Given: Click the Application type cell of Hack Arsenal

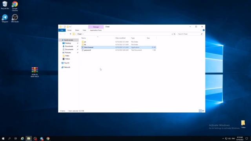Looking at the screenshot, I should click(x=135, y=47).
